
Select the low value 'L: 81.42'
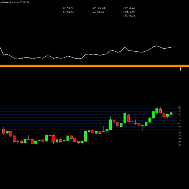[99, 12]
